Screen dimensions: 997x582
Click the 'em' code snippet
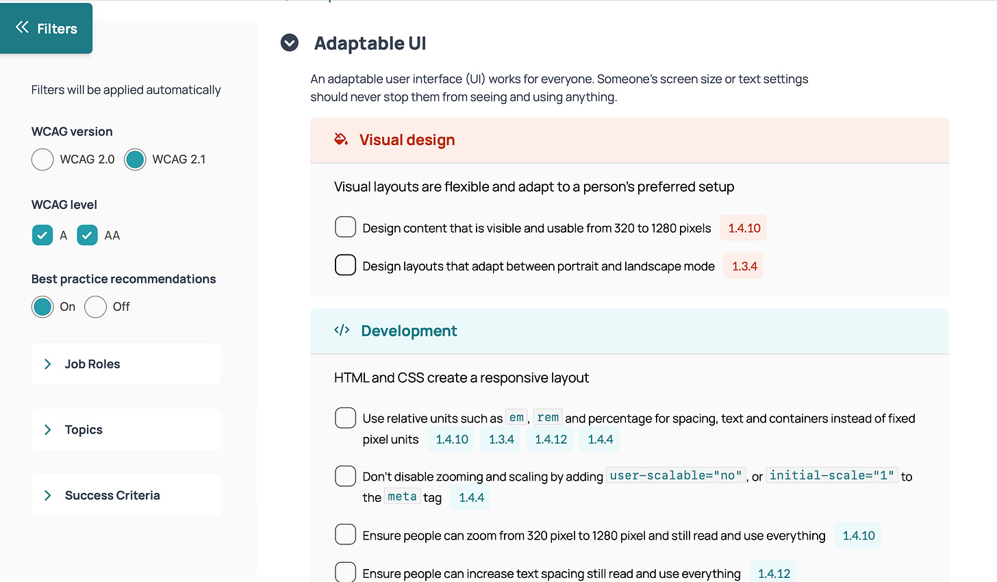point(516,417)
